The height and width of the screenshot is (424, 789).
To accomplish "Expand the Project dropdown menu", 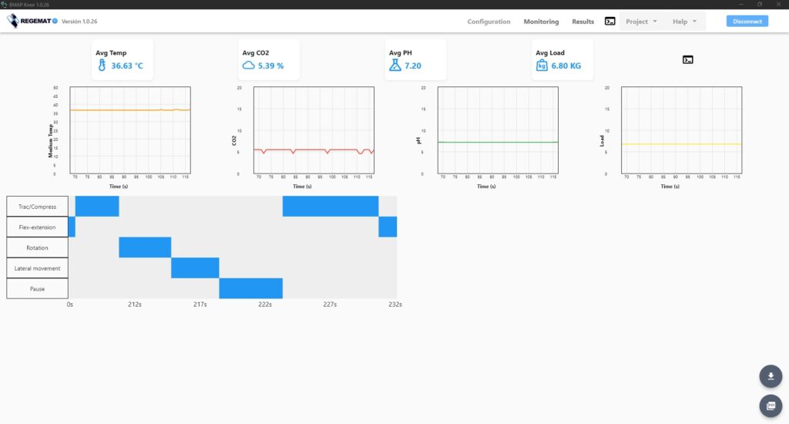I will 641,22.
